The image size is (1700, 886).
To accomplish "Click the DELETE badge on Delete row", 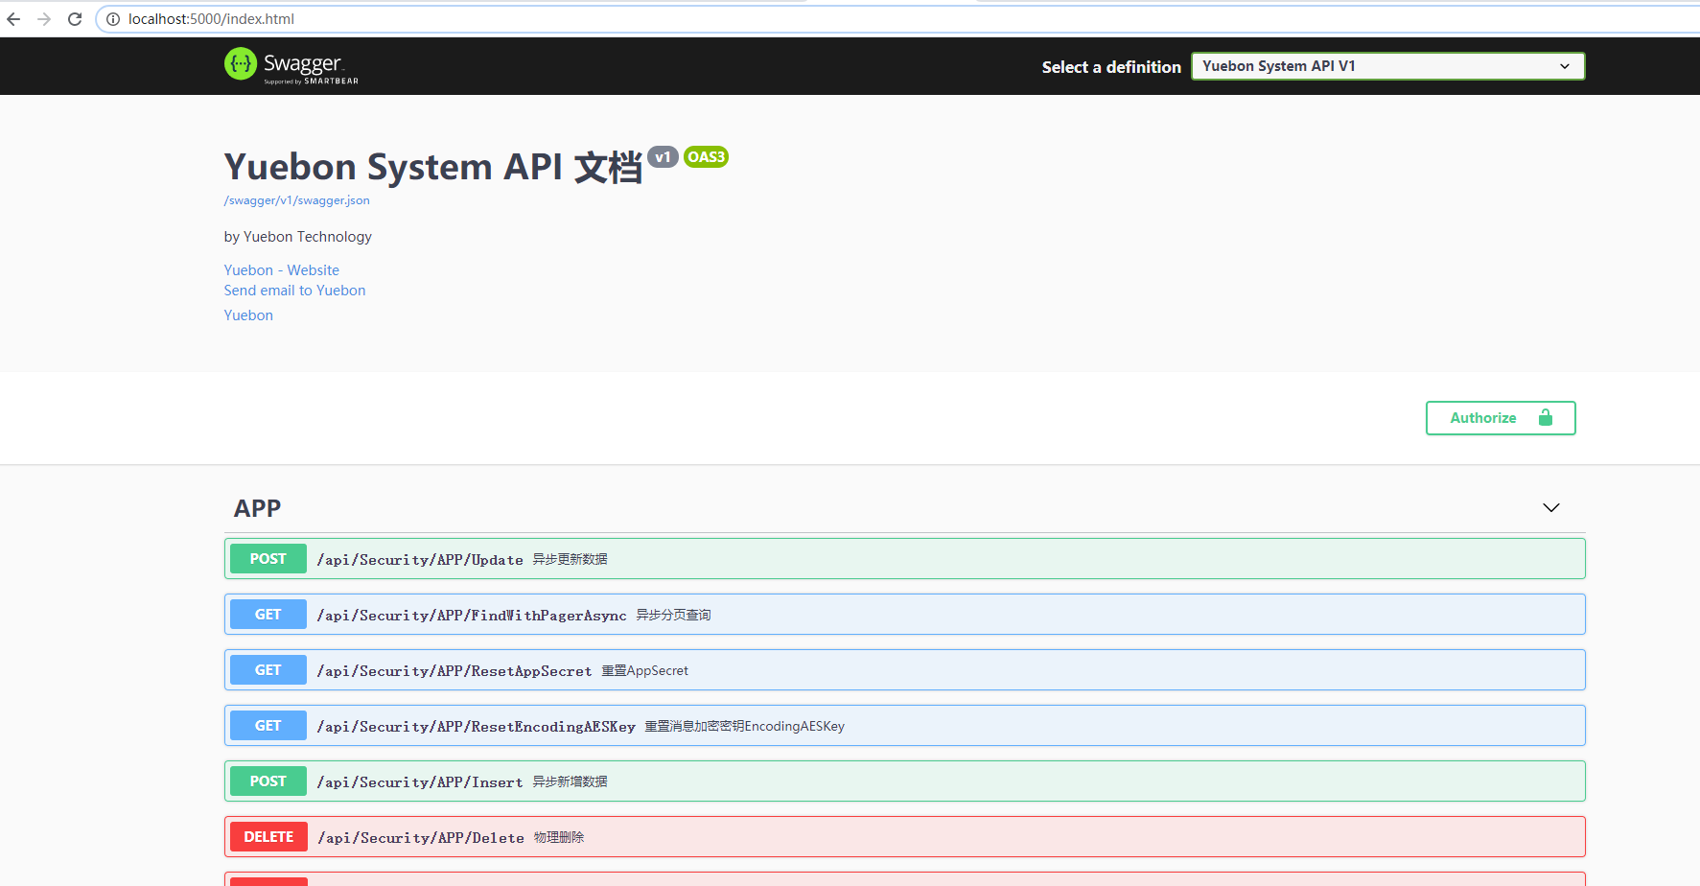I will (268, 837).
